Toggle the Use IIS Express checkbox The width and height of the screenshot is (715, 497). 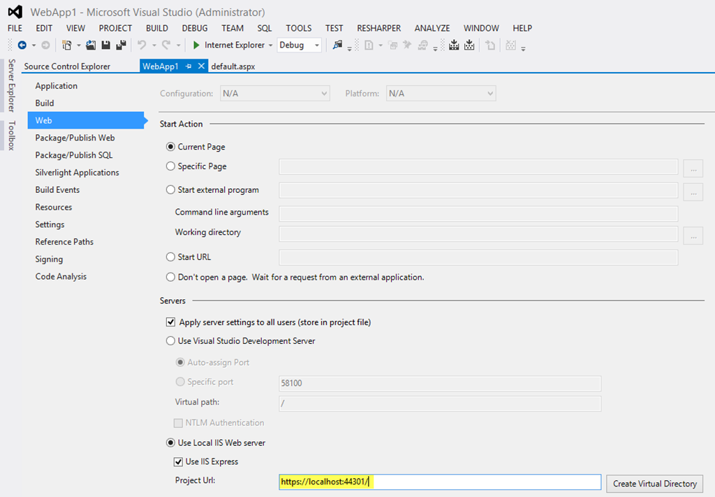[178, 461]
